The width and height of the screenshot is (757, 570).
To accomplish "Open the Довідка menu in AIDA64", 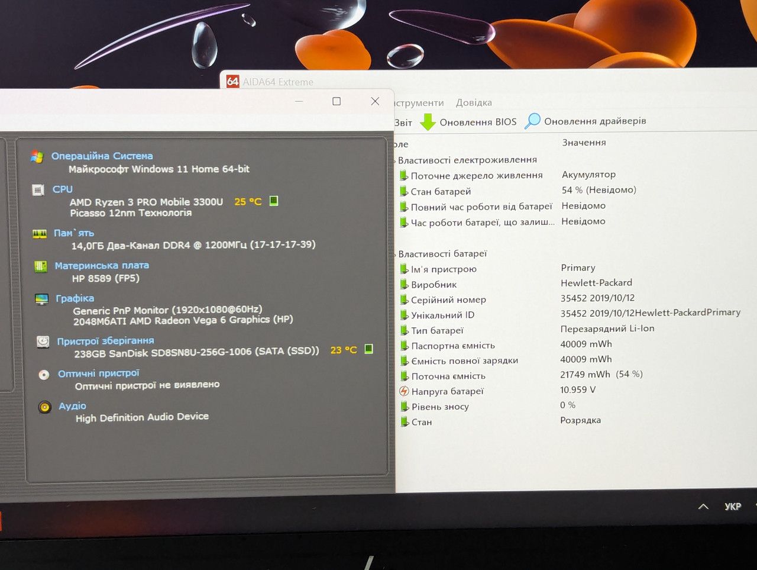I will [474, 102].
